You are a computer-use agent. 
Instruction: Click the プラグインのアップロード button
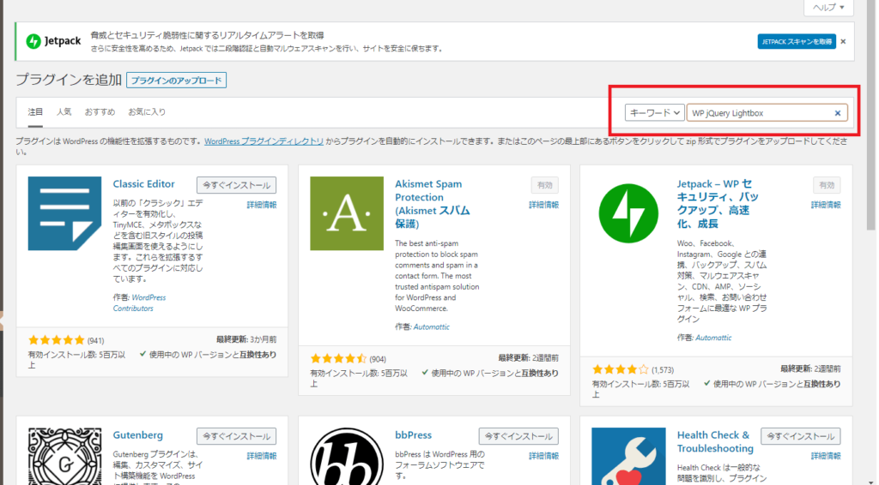[176, 81]
